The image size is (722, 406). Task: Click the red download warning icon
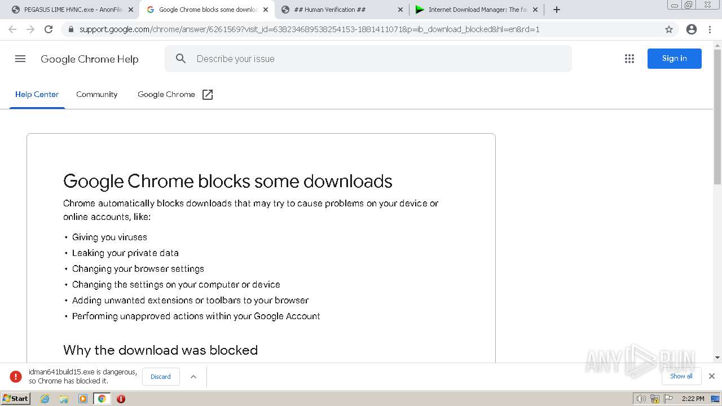pyautogui.click(x=16, y=377)
